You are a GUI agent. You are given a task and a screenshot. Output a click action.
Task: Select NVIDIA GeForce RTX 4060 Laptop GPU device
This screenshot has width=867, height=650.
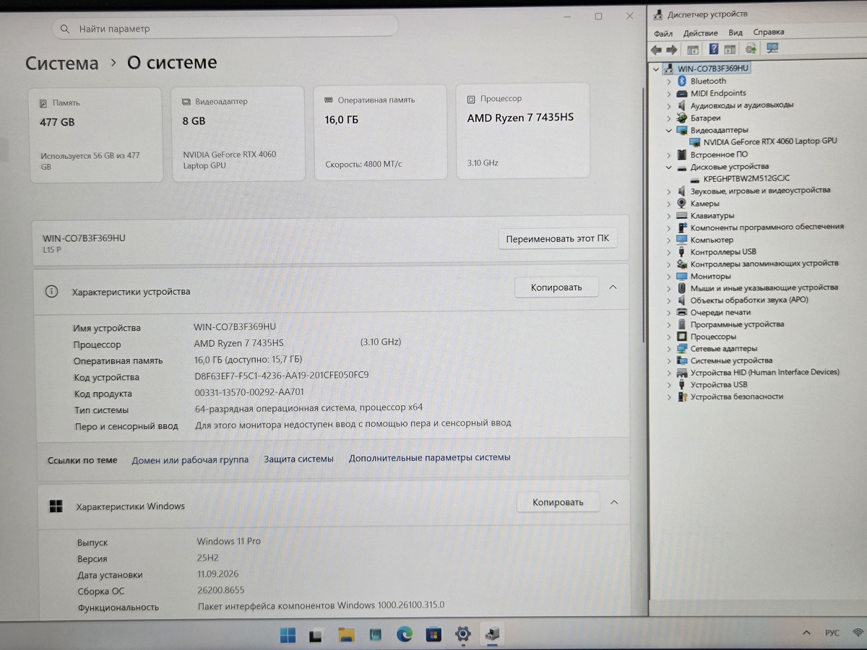(x=769, y=142)
